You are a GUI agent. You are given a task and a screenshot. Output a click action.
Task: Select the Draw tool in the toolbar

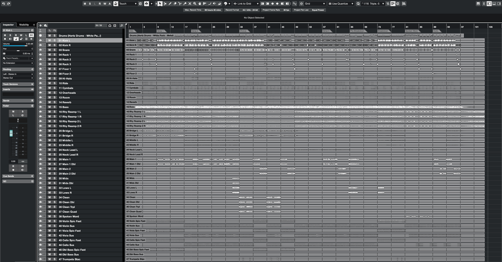coord(170,3)
